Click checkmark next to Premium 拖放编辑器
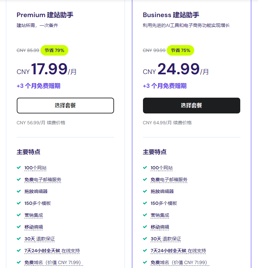Image resolution: width=258 pixels, height=268 pixels. pyautogui.click(x=19, y=191)
